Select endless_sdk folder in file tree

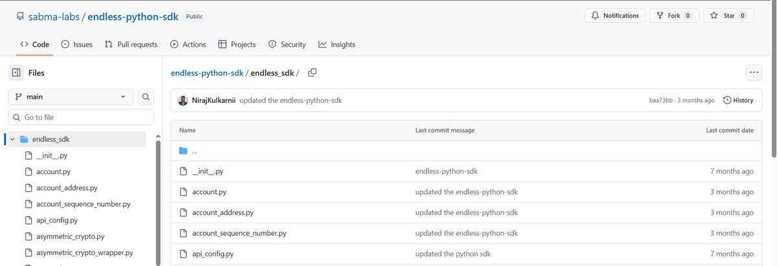[x=77, y=139]
